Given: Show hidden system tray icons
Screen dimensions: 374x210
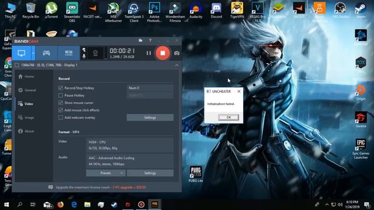Looking at the screenshot, I should [327, 205].
